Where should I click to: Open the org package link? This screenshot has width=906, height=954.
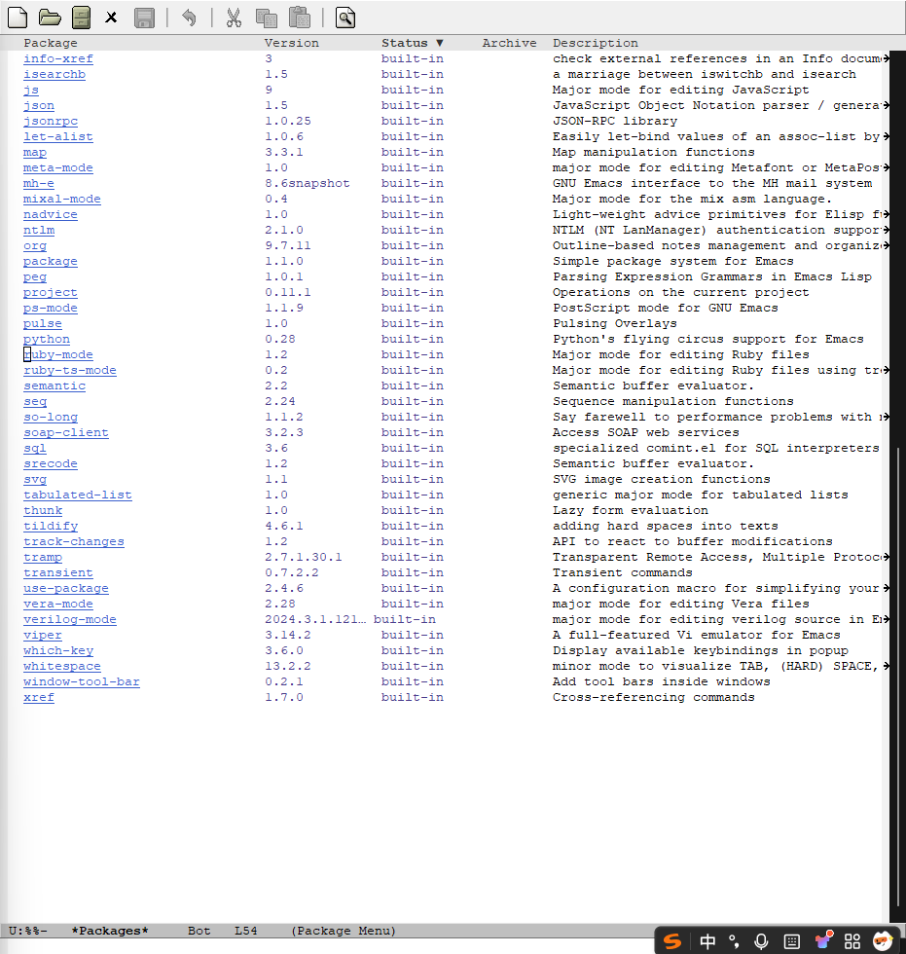35,245
